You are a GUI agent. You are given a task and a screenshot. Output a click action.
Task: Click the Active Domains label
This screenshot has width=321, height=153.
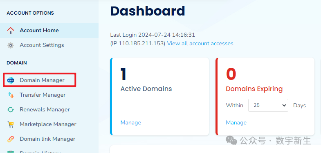tap(146, 89)
